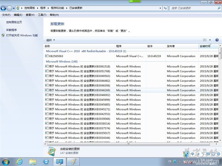Click the icon of update KB3034344
The height and width of the screenshot is (166, 222).
coord(47,138)
